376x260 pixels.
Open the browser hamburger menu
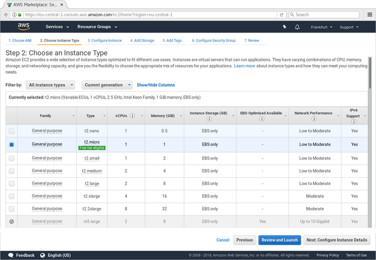point(369,15)
